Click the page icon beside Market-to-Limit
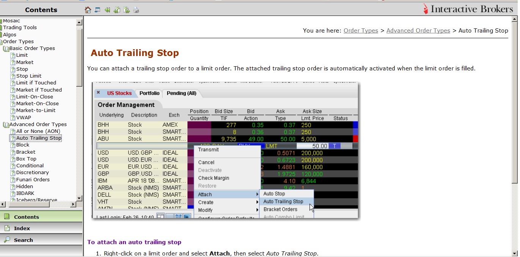Screen dimensions: 520x257 click(x=13, y=111)
